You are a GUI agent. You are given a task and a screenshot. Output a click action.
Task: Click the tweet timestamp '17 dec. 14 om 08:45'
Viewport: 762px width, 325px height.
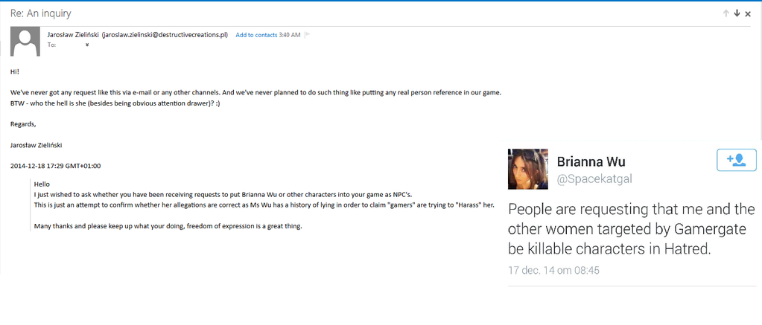coord(553,270)
